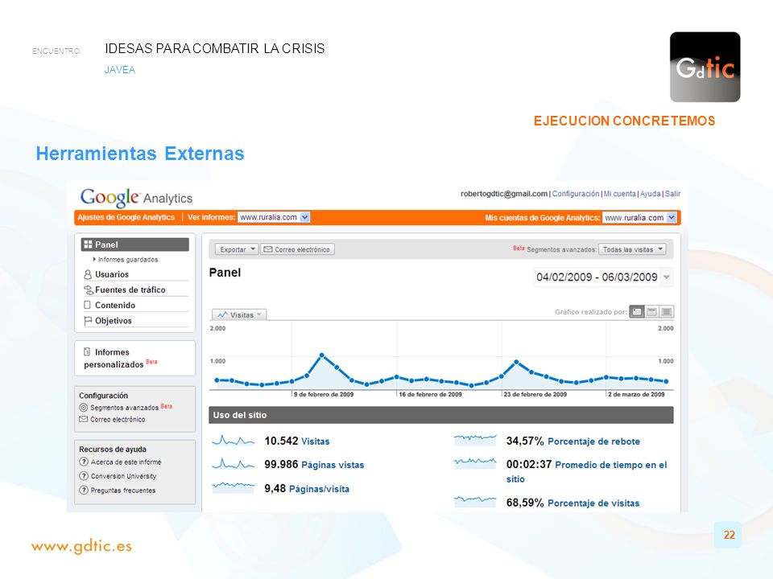Image resolution: width=773 pixels, height=579 pixels.
Task: Open the Panel dashboard menu item
Action: pos(134,244)
